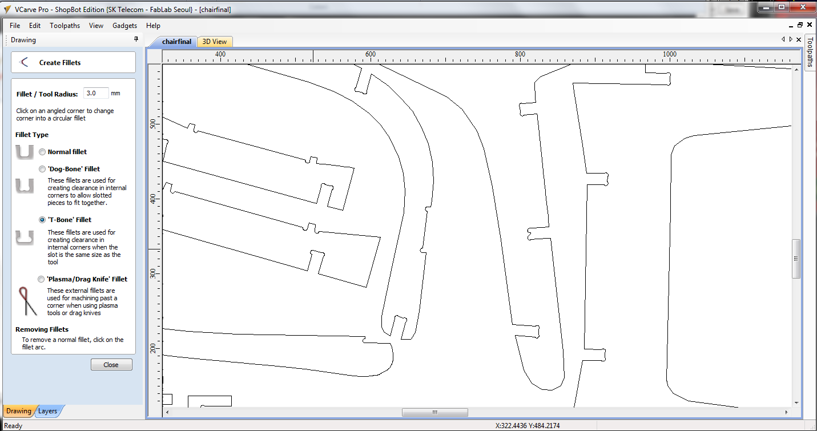The width and height of the screenshot is (817, 431).
Task: Switch to the chairfinal 2D tab
Action: click(176, 42)
